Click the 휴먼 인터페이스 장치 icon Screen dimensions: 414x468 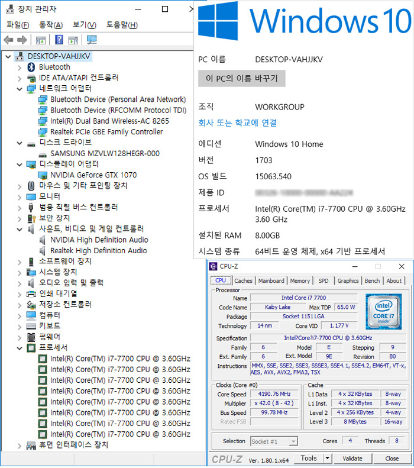coord(31,446)
